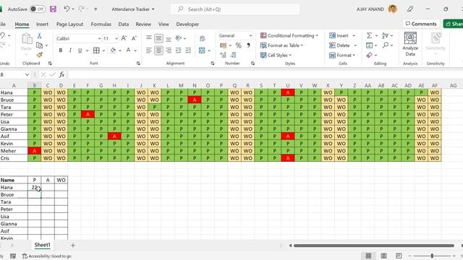
Task: Increase font size with larger A icon
Action: pyautogui.click(x=124, y=38)
